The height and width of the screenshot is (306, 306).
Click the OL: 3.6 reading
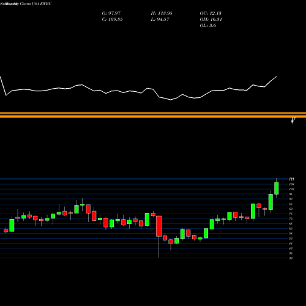tap(208, 25)
